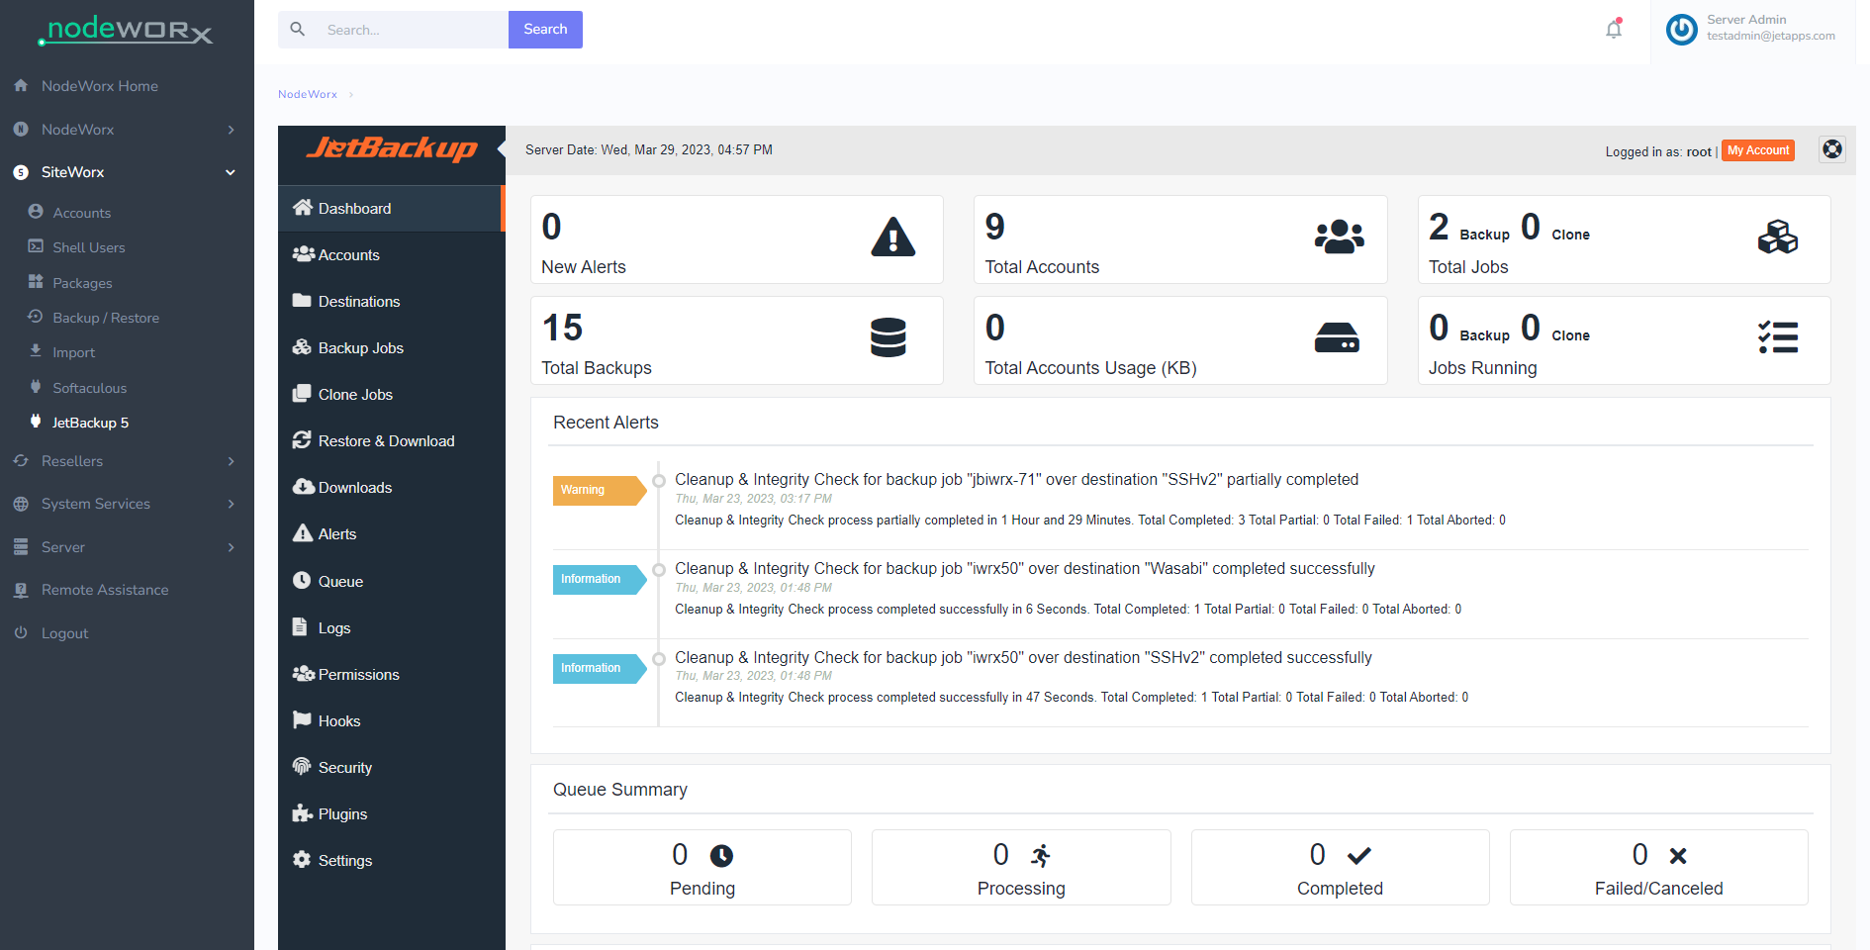This screenshot has width=1870, height=950.
Task: Click the NodeWorx logo
Action: (x=125, y=30)
